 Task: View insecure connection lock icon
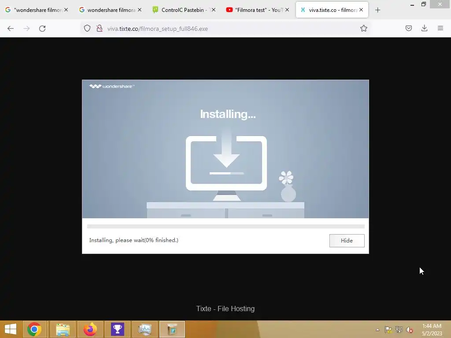pos(100,29)
